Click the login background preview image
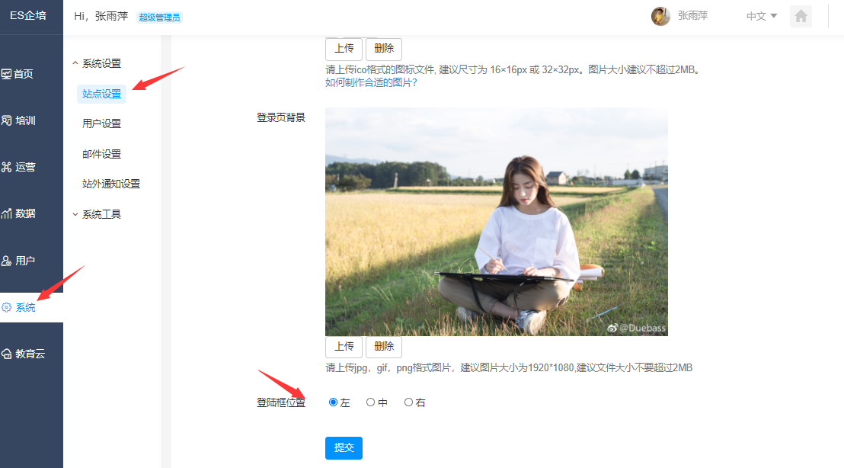The image size is (844, 468). [x=496, y=222]
